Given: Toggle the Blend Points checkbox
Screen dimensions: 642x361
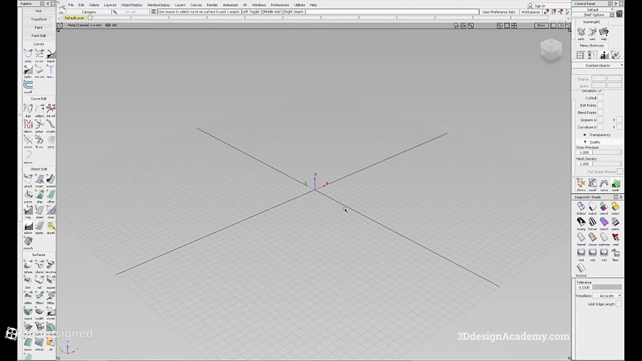Looking at the screenshot, I should tap(600, 113).
